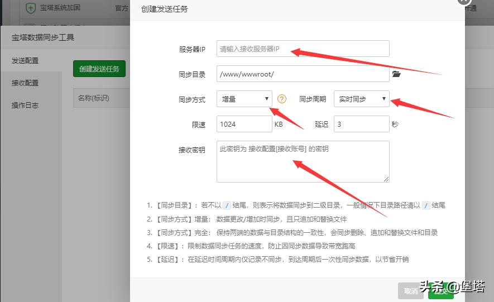The image size is (494, 302).
Task: Click inside the 接收密钥 text area
Action: point(303,161)
